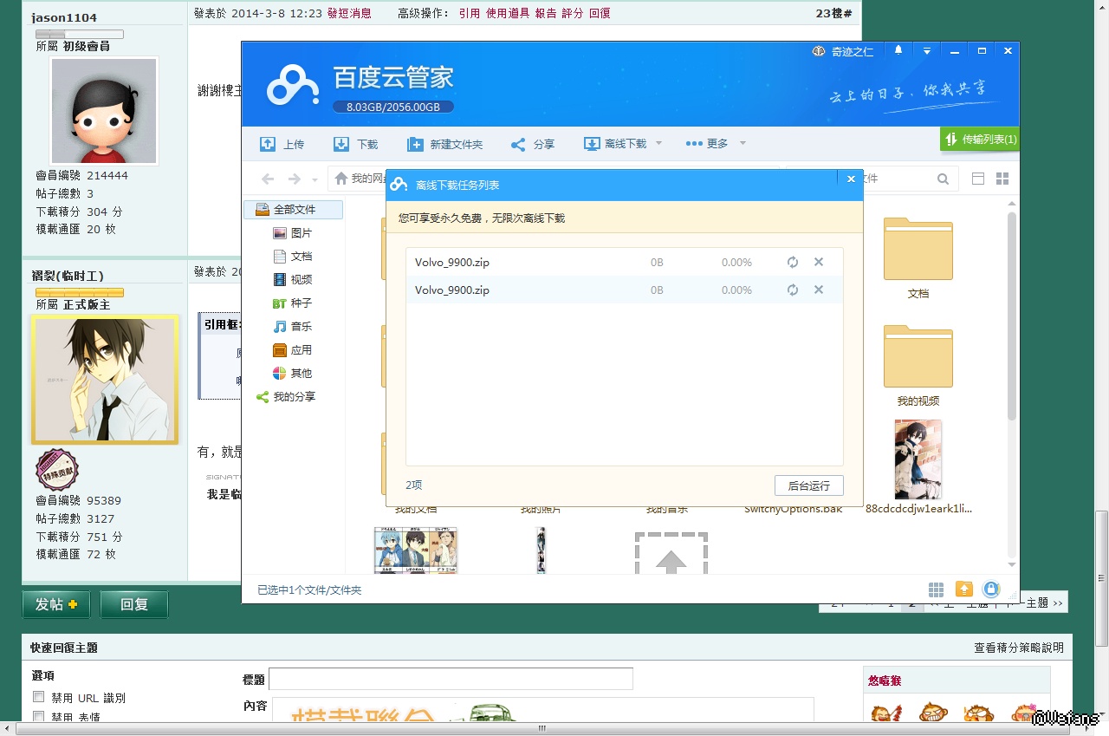The height and width of the screenshot is (736, 1109).
Task: Switch to grid thumbnail view
Action: [1002, 179]
